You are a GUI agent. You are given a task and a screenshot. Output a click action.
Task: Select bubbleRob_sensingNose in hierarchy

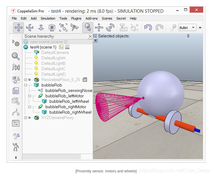click(69, 90)
